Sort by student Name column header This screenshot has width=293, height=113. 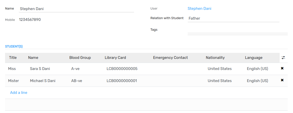[33, 58]
